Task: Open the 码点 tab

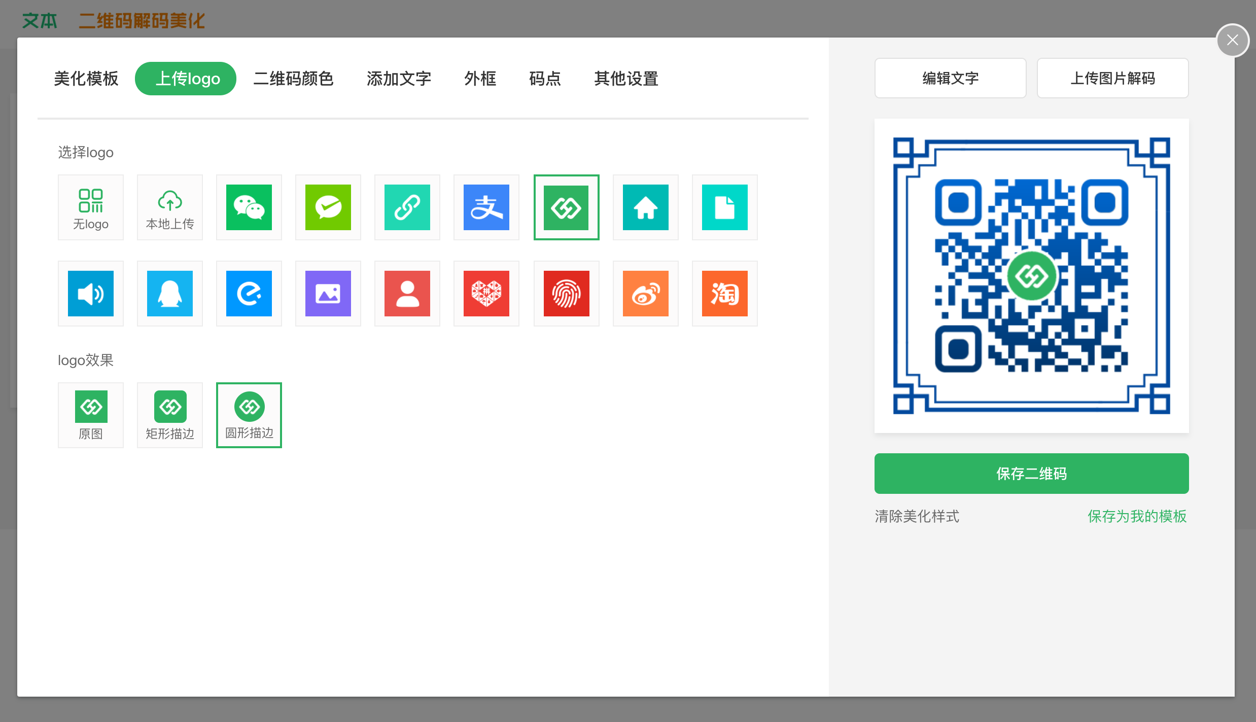Action: [x=545, y=79]
